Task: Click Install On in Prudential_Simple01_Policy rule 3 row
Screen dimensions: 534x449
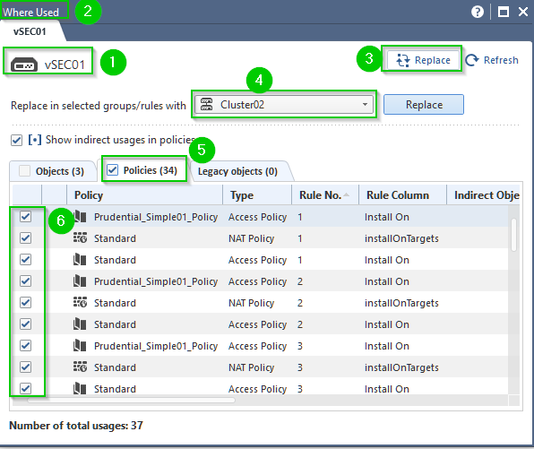Action: (387, 346)
